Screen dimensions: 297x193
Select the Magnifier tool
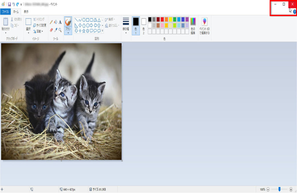[60, 30]
